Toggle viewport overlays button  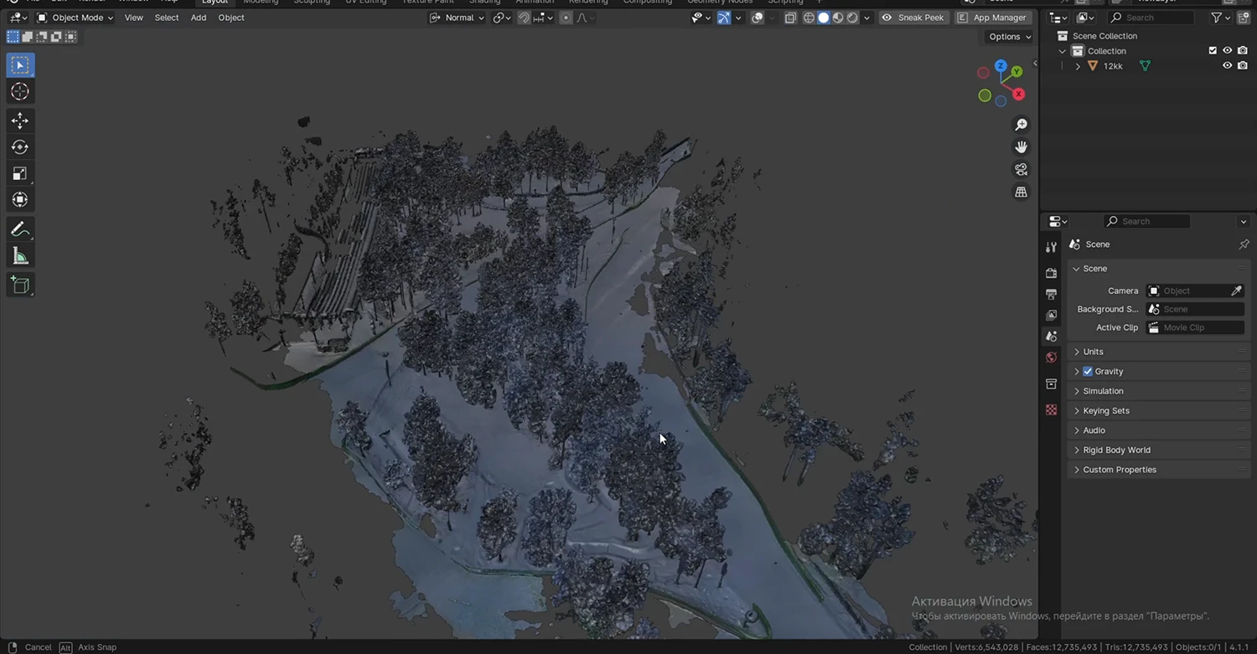[758, 18]
